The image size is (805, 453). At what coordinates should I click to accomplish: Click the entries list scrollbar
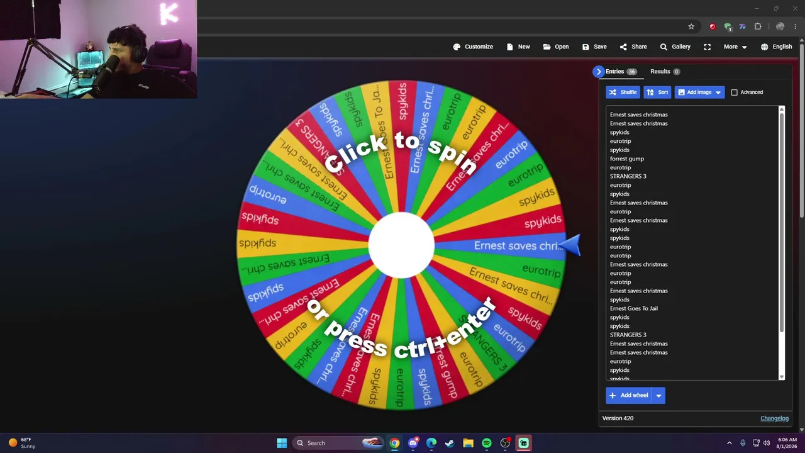coord(782,223)
